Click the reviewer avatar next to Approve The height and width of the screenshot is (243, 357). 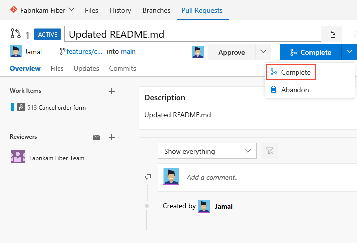pos(198,52)
